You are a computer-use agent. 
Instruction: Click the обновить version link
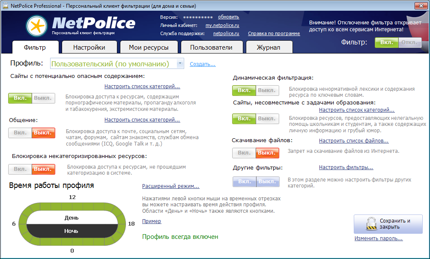[x=228, y=17]
